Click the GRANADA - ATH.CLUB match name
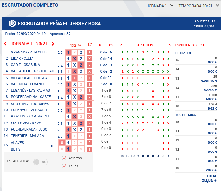This screenshot has height=191, width=221. pos(29,52)
